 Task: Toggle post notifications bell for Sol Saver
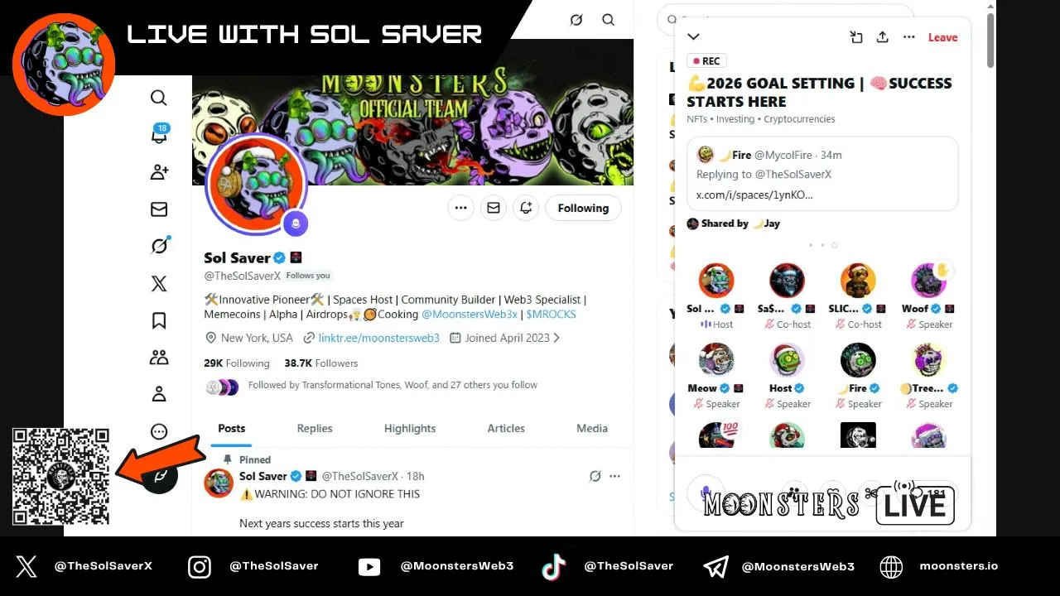coord(526,208)
